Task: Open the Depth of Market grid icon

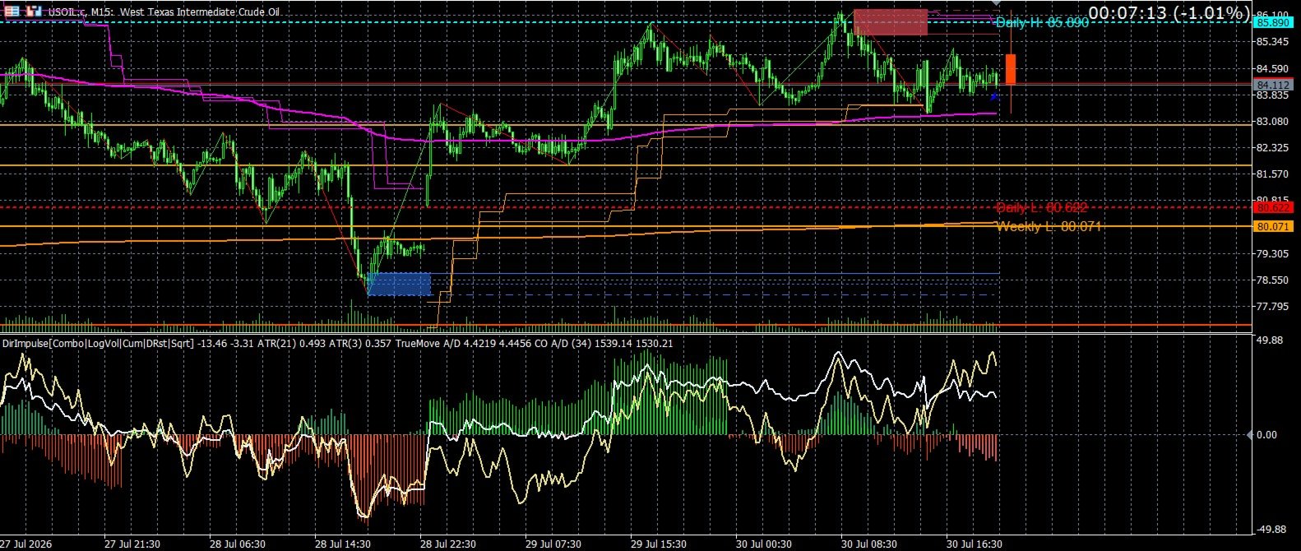Action: coord(12,12)
